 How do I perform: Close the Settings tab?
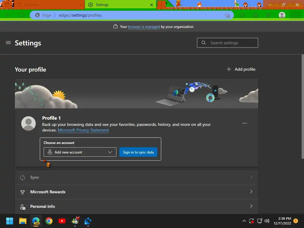point(151,5)
